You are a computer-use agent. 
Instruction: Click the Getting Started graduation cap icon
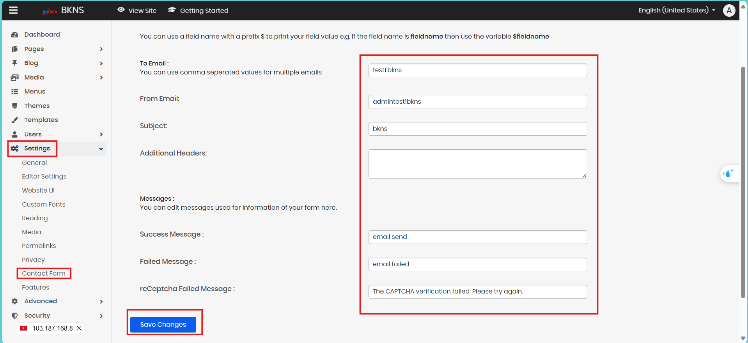pyautogui.click(x=172, y=10)
